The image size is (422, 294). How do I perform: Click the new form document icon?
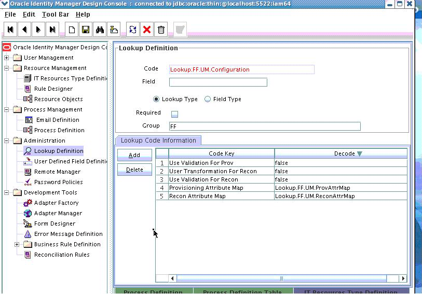tap(72, 29)
